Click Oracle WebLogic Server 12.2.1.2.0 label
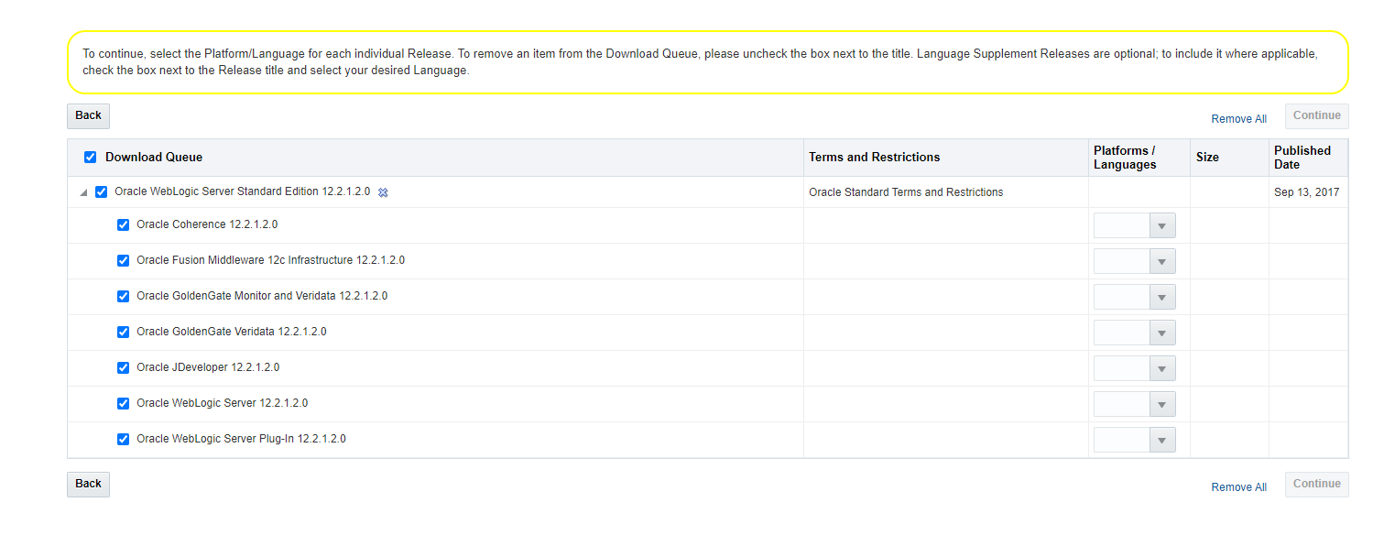The width and height of the screenshot is (1384, 557). [x=223, y=403]
